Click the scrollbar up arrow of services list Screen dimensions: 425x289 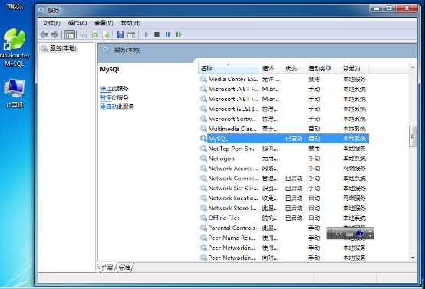click(413, 67)
